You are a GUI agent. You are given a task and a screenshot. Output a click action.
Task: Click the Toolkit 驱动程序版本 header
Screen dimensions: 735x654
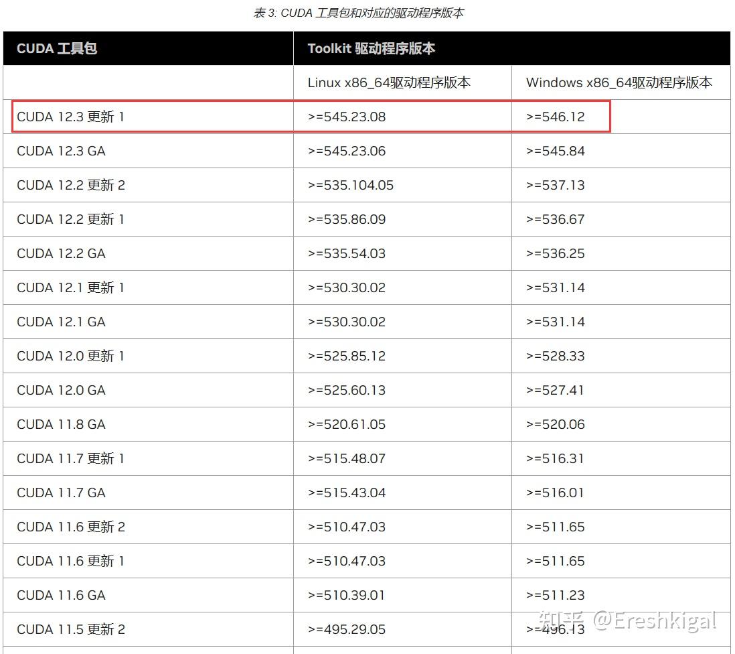372,48
